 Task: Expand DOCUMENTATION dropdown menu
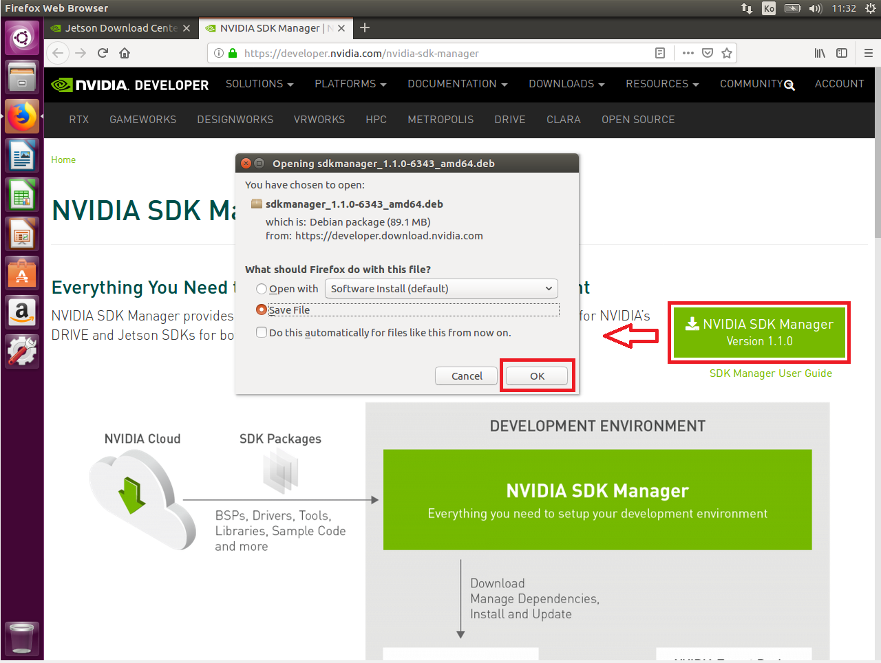[x=458, y=84]
